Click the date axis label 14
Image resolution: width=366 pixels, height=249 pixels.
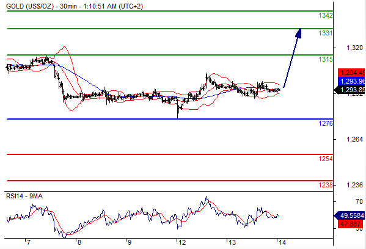point(282,242)
